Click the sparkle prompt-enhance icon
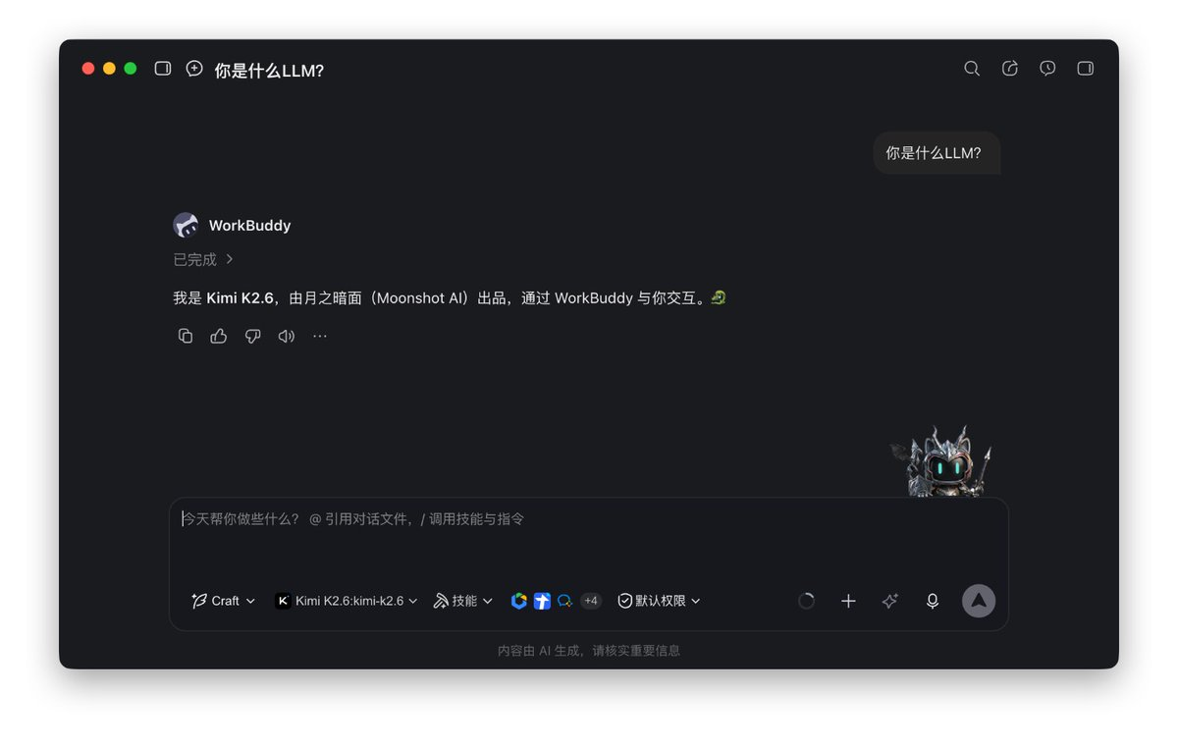 coord(890,601)
